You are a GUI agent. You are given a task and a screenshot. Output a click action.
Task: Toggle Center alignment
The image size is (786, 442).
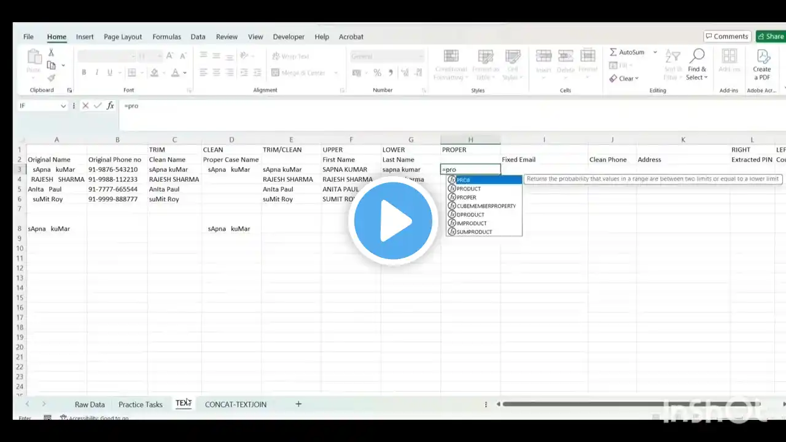(x=216, y=72)
